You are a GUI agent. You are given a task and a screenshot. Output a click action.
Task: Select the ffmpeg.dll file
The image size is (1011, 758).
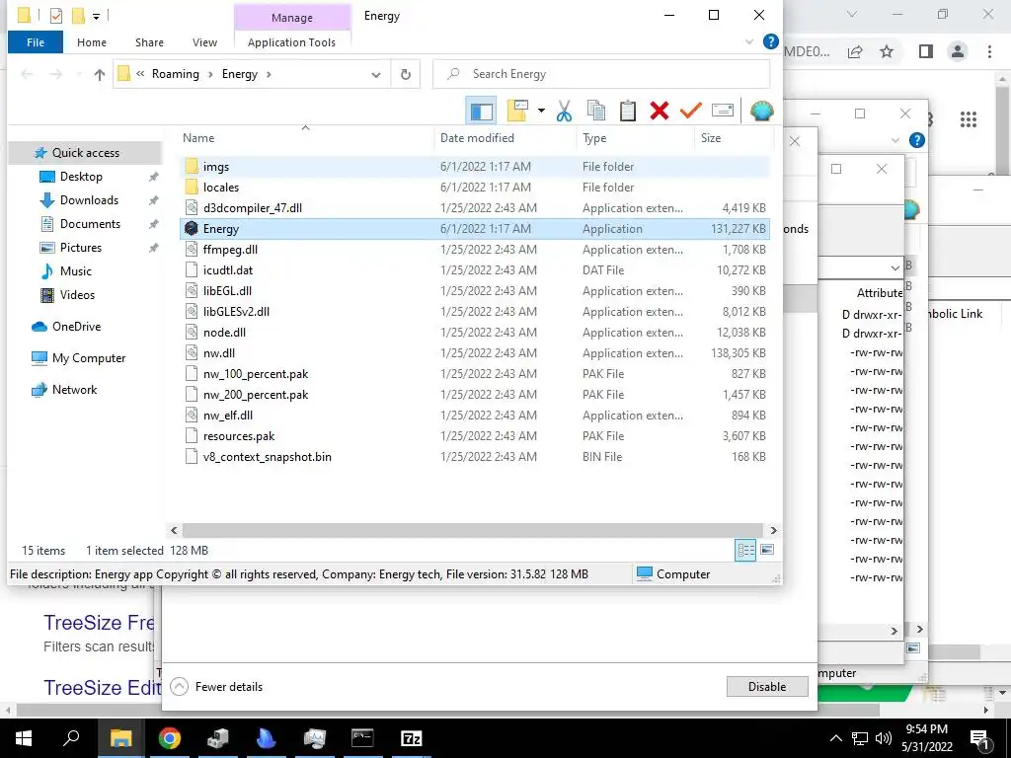point(475,250)
